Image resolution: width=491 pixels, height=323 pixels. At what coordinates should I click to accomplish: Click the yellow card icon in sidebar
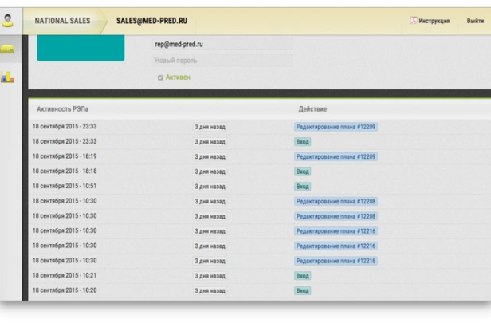point(9,49)
